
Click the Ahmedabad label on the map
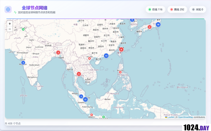point(22,53)
